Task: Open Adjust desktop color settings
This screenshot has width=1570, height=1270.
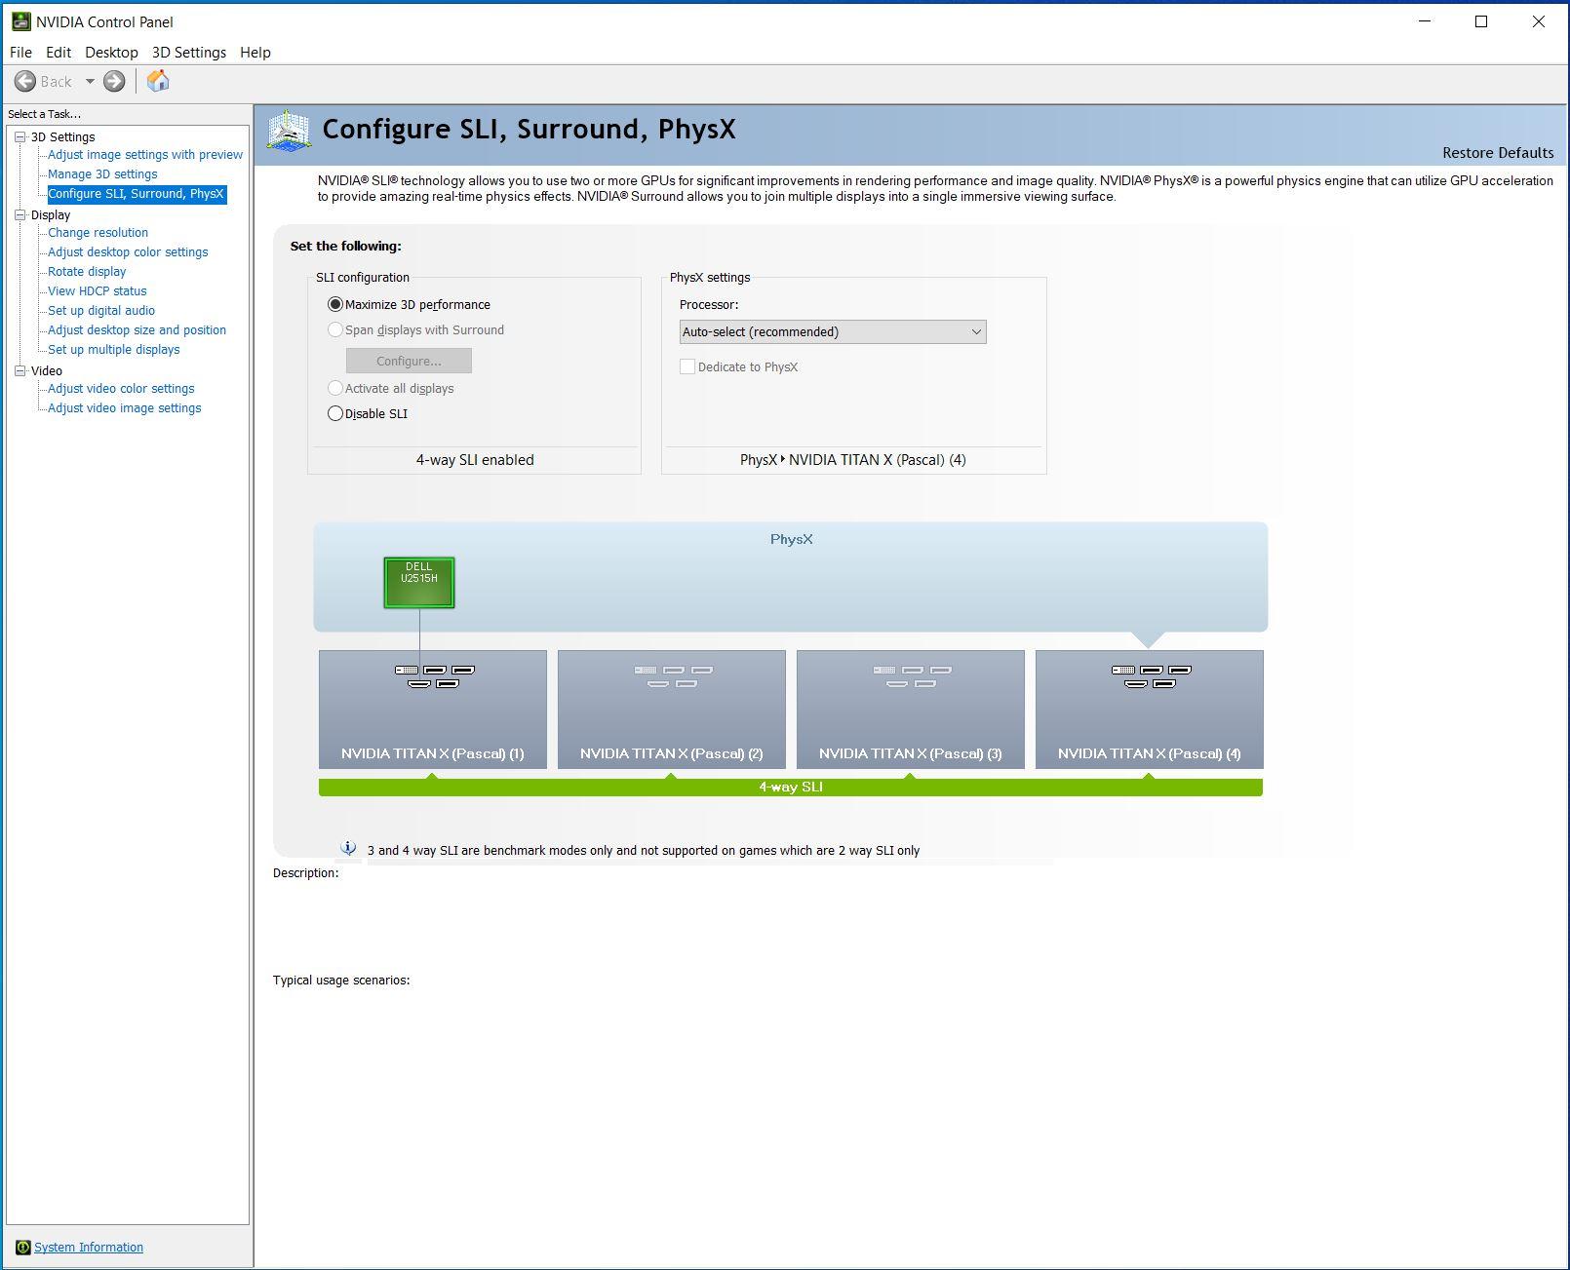Action: click(128, 252)
